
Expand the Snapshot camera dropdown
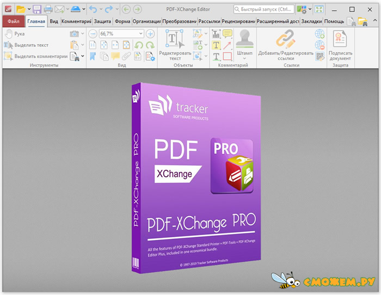tap(83, 34)
